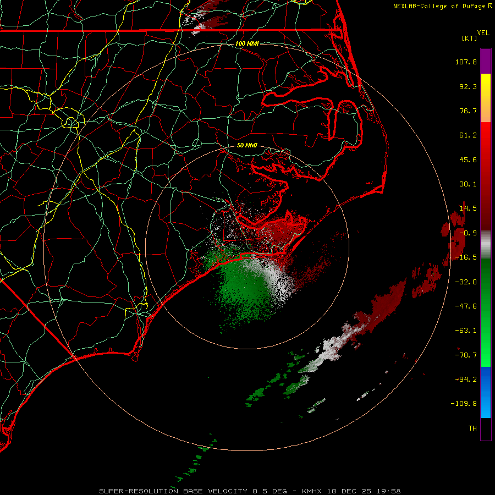The height and width of the screenshot is (495, 495).
Task: Click the 50 NMI range ring label
Action: [247, 145]
